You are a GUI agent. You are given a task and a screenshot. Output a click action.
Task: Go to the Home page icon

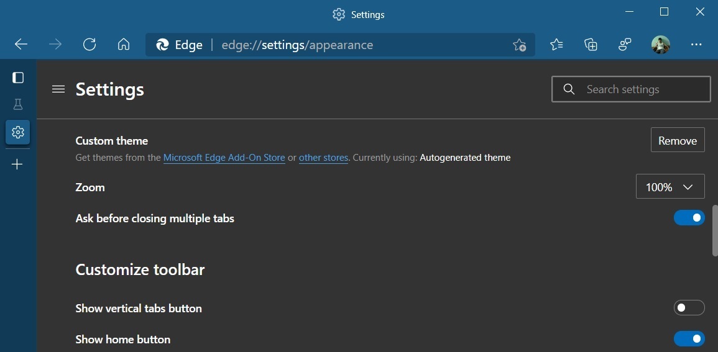124,45
